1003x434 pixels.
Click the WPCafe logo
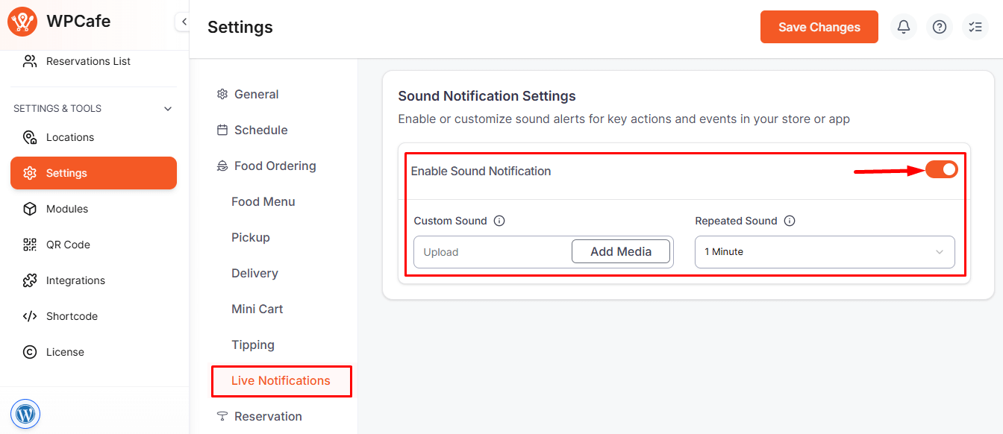pyautogui.click(x=22, y=22)
